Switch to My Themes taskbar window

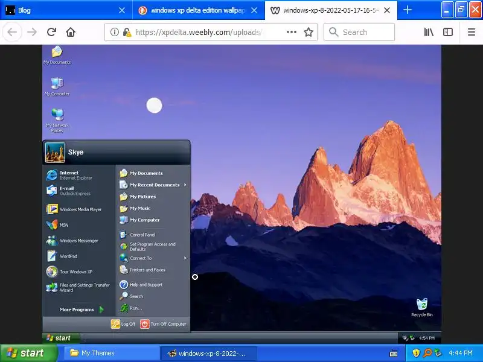pos(112,353)
